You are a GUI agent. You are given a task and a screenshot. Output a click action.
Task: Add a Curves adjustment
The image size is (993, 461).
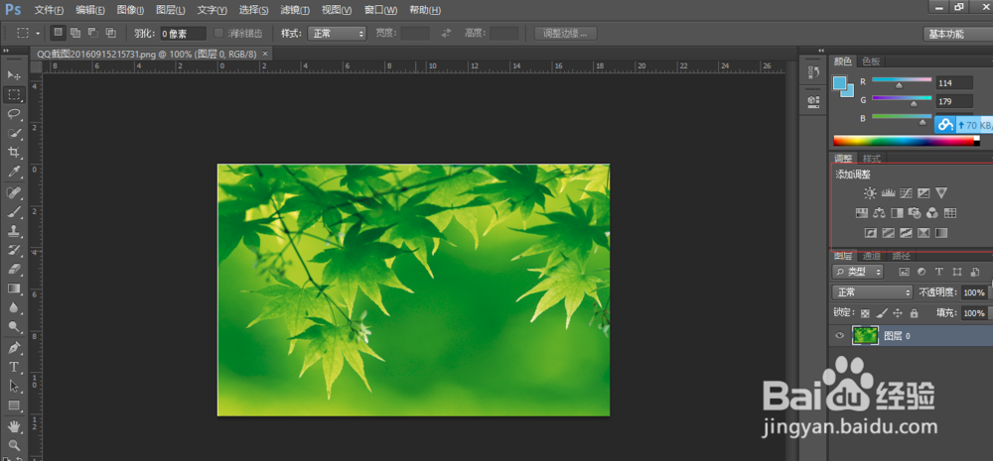(906, 193)
